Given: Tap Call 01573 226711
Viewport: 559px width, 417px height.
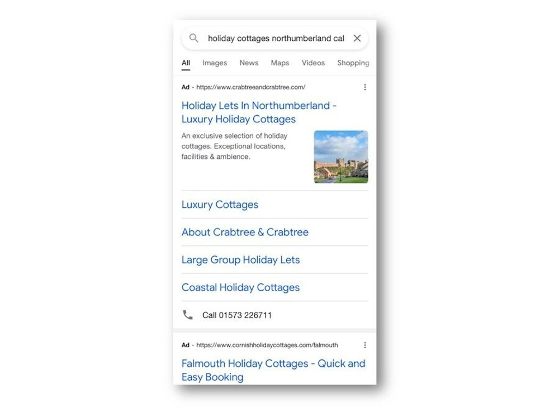Looking at the screenshot, I should tap(236, 315).
